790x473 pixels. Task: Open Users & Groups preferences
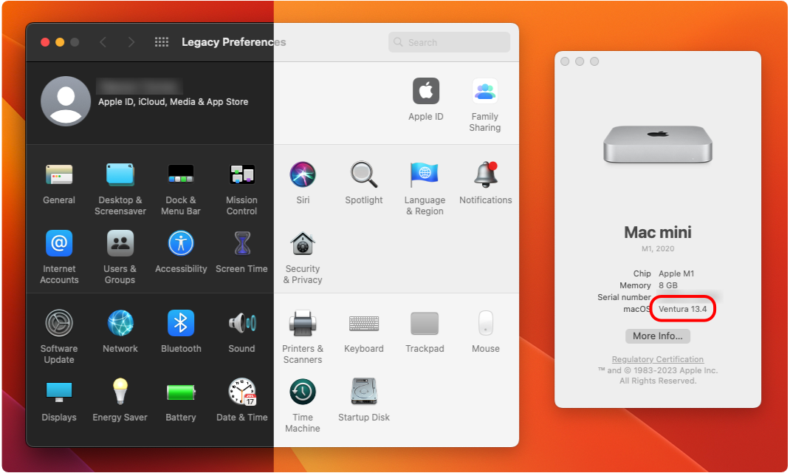(120, 244)
